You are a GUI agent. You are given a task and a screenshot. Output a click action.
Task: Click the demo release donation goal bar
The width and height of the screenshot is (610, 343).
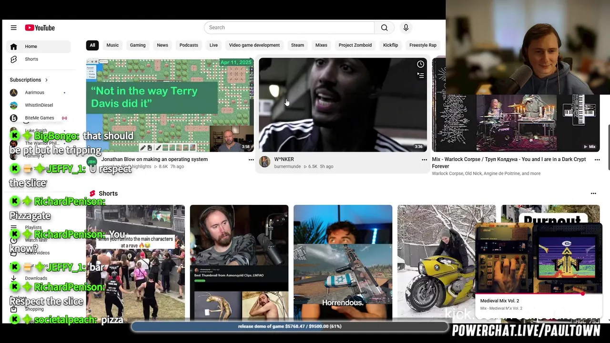tap(290, 326)
